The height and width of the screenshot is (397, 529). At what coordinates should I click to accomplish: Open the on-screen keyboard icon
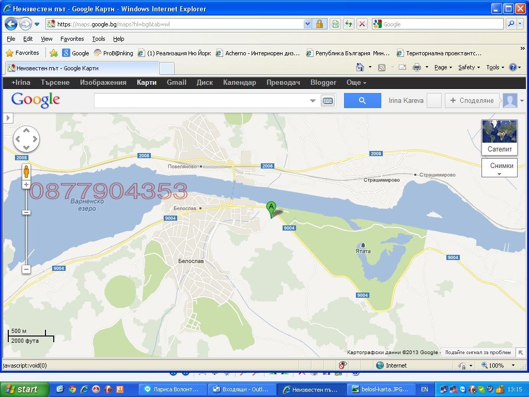click(x=328, y=101)
